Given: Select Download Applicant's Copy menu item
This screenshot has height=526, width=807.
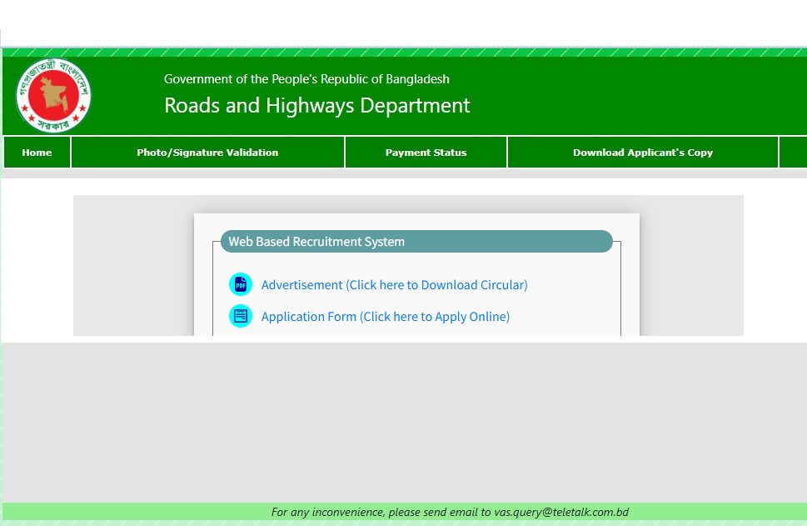Looking at the screenshot, I should coord(642,153).
